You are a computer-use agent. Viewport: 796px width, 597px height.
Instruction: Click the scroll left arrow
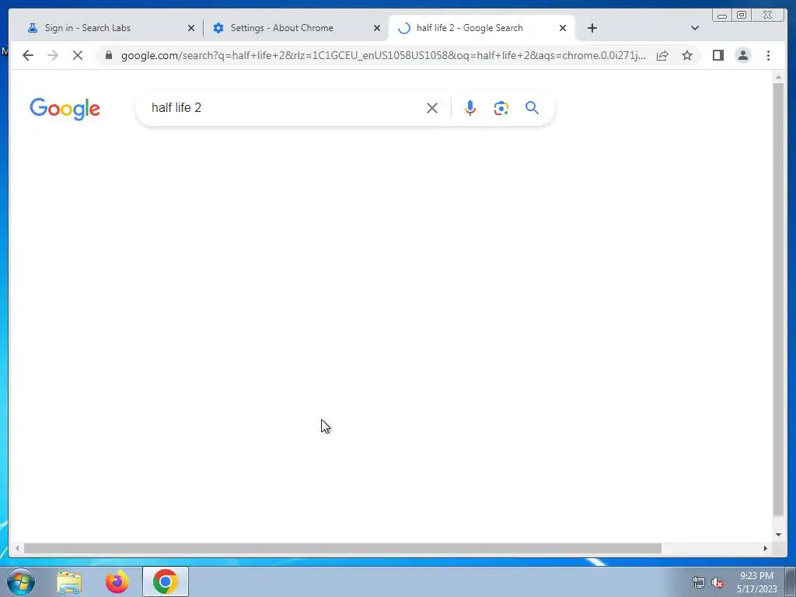tap(17, 548)
